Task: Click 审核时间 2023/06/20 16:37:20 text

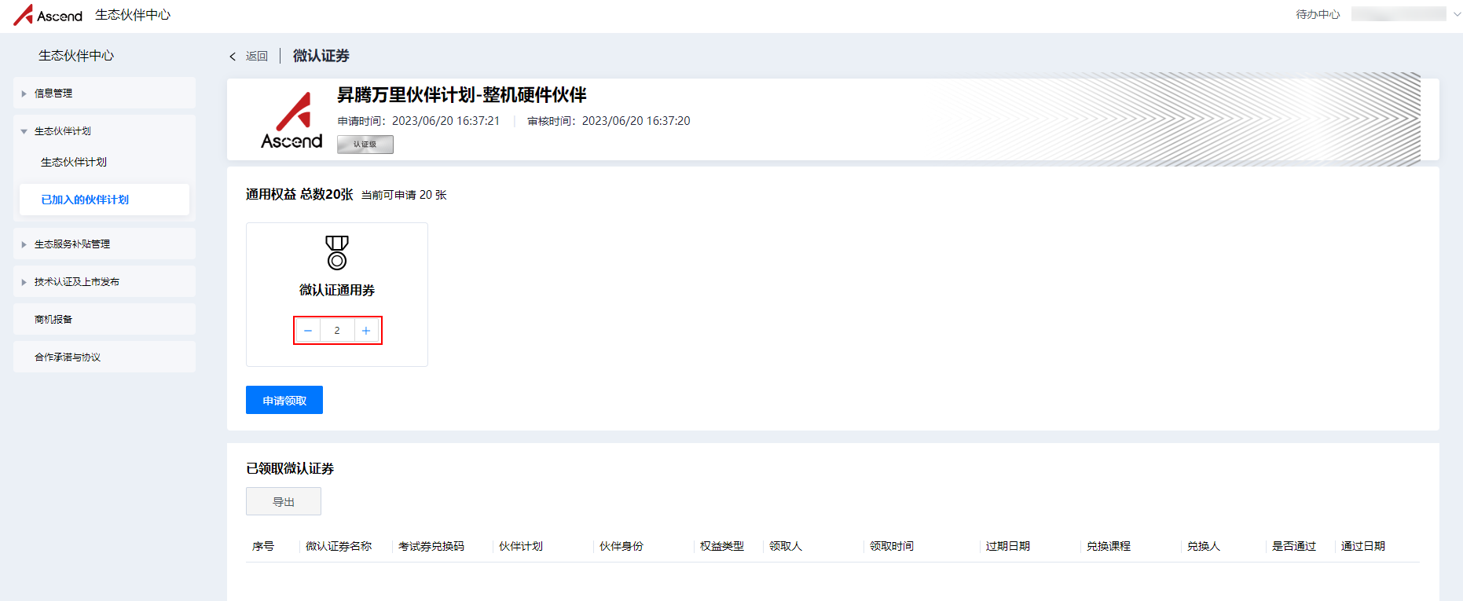Action: [609, 121]
